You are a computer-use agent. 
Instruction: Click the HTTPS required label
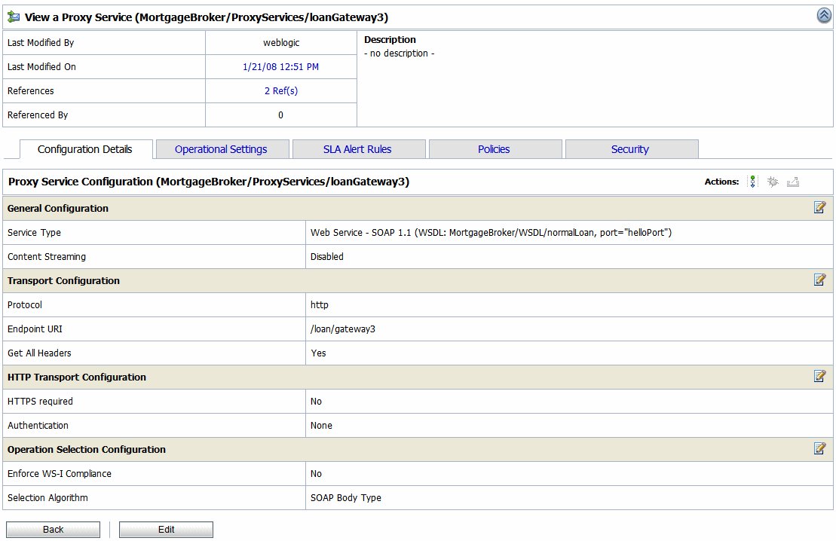click(x=40, y=402)
